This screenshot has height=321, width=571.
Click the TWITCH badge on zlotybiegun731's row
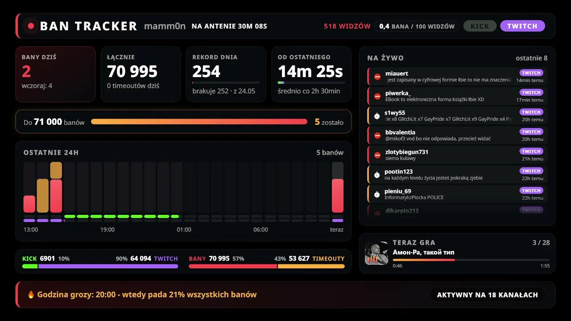tap(531, 151)
